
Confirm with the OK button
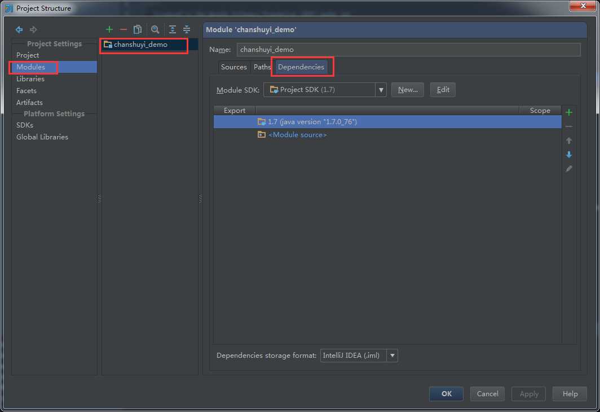pos(447,393)
